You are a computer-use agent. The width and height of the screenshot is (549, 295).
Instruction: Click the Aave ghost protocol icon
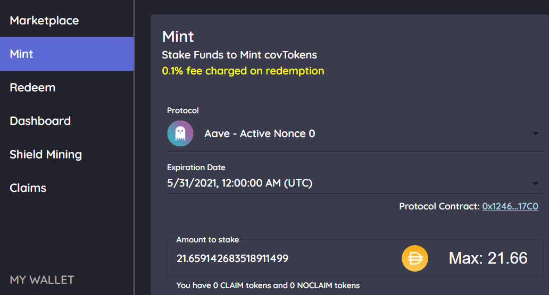click(x=180, y=133)
